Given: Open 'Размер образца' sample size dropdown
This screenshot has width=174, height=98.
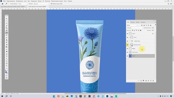Looking at the screenshot, I should pyautogui.click(x=23, y=4).
